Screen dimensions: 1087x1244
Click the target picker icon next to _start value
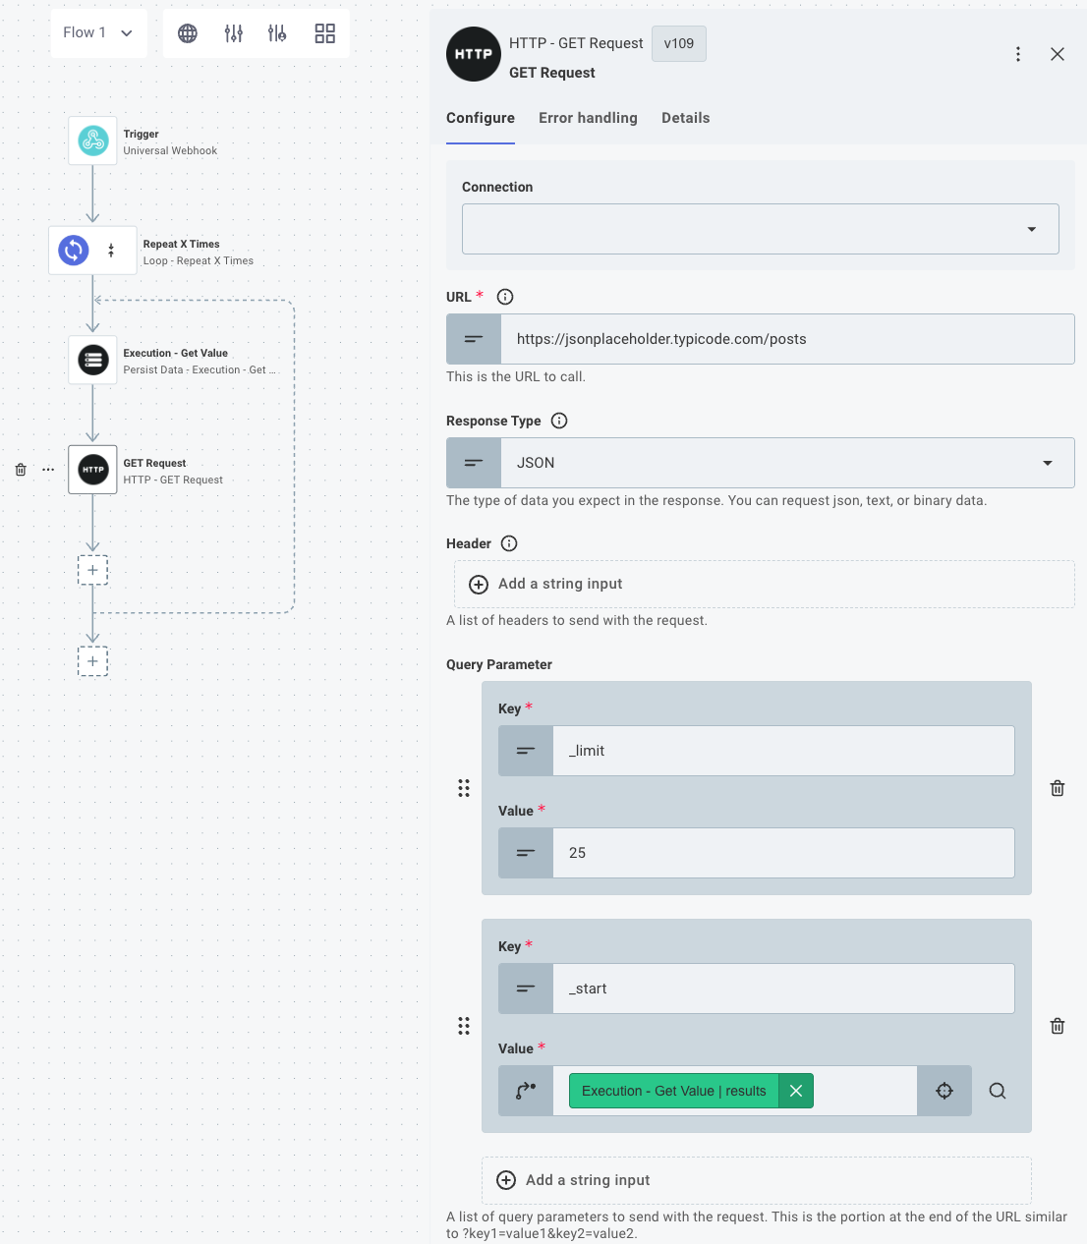click(944, 1091)
